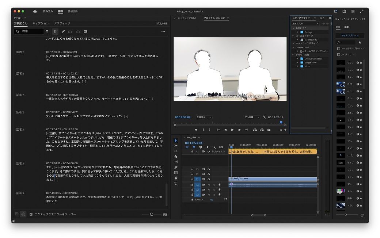Toggle visibility eye of track V3
The width and height of the screenshot is (380, 238).
[x=209, y=169]
